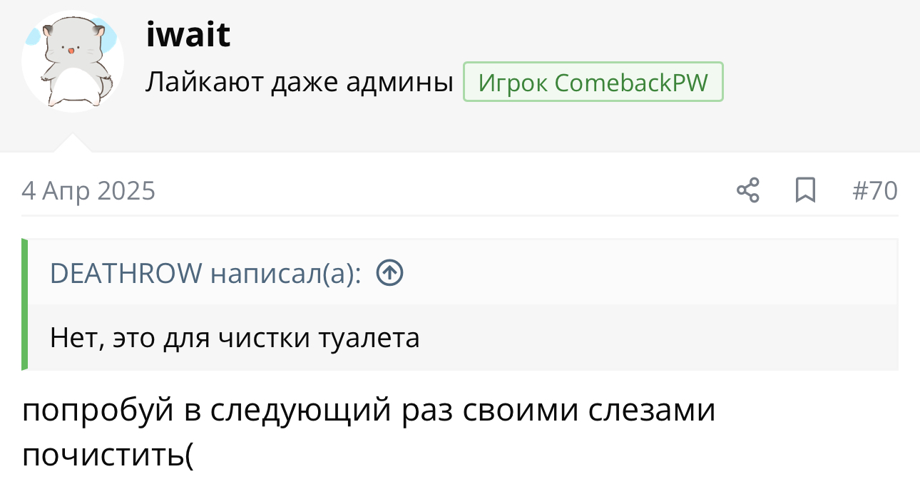Screen dimensions: 920x489
Task: Open post permalink number #70
Action: point(875,191)
